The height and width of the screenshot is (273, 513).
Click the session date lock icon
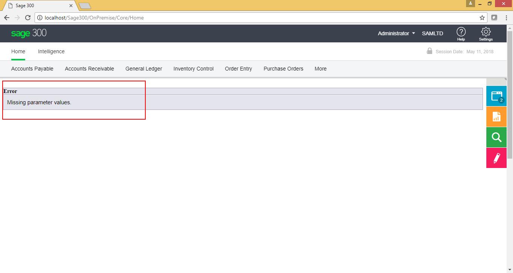(429, 51)
